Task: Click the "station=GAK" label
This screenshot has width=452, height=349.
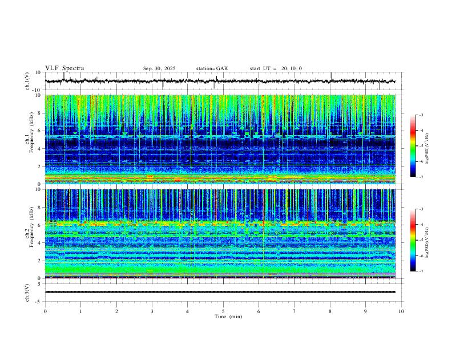Action: 212,68
